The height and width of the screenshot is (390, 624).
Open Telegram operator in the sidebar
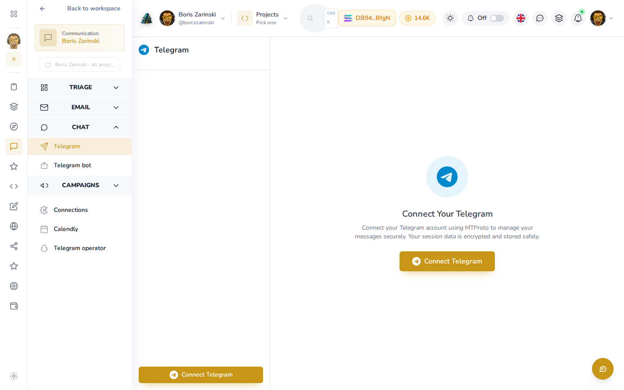pyautogui.click(x=80, y=248)
